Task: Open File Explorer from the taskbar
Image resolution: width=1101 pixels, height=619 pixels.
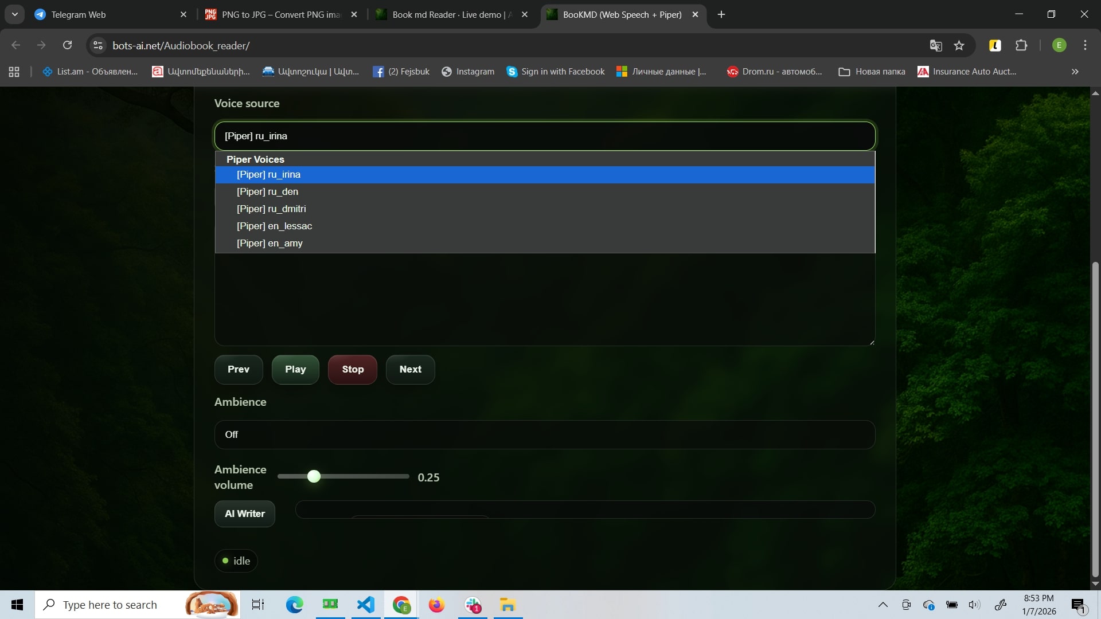Action: (507, 605)
